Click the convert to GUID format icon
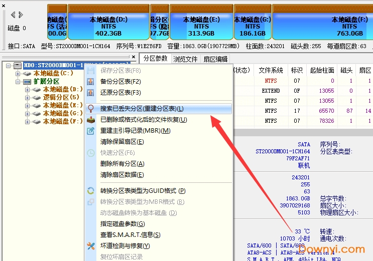The image size is (373, 261). tap(91, 191)
